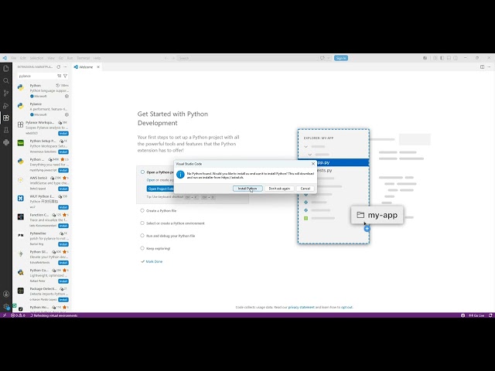
Task: Open more actions in the Extensions panel header
Action: coord(65,67)
